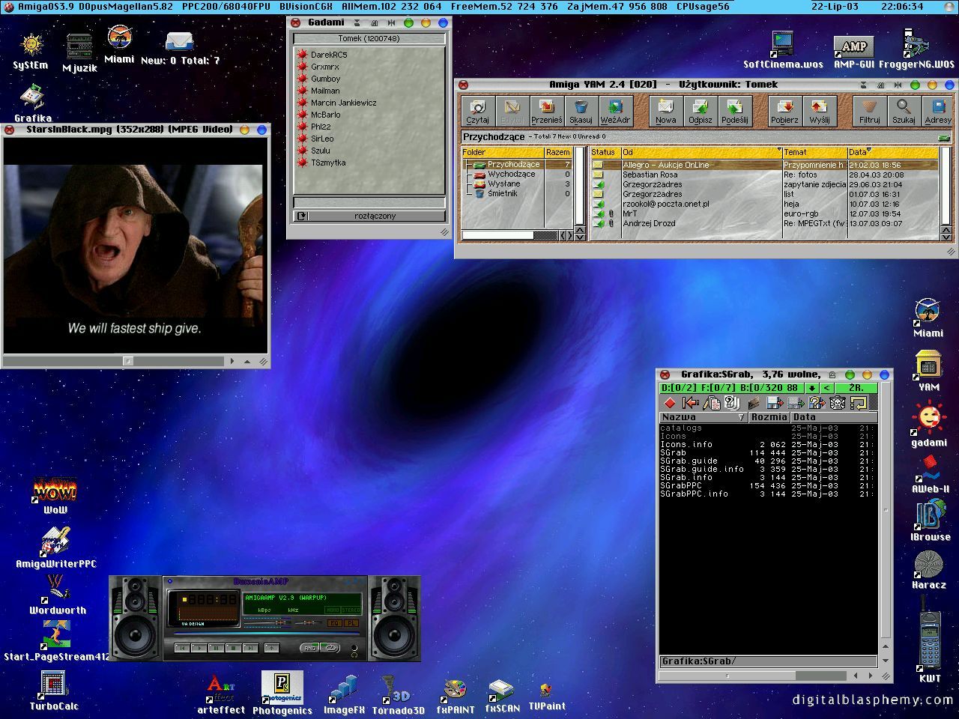
Task: Click the Gadami status selector button next to rozłączony
Action: click(x=301, y=216)
